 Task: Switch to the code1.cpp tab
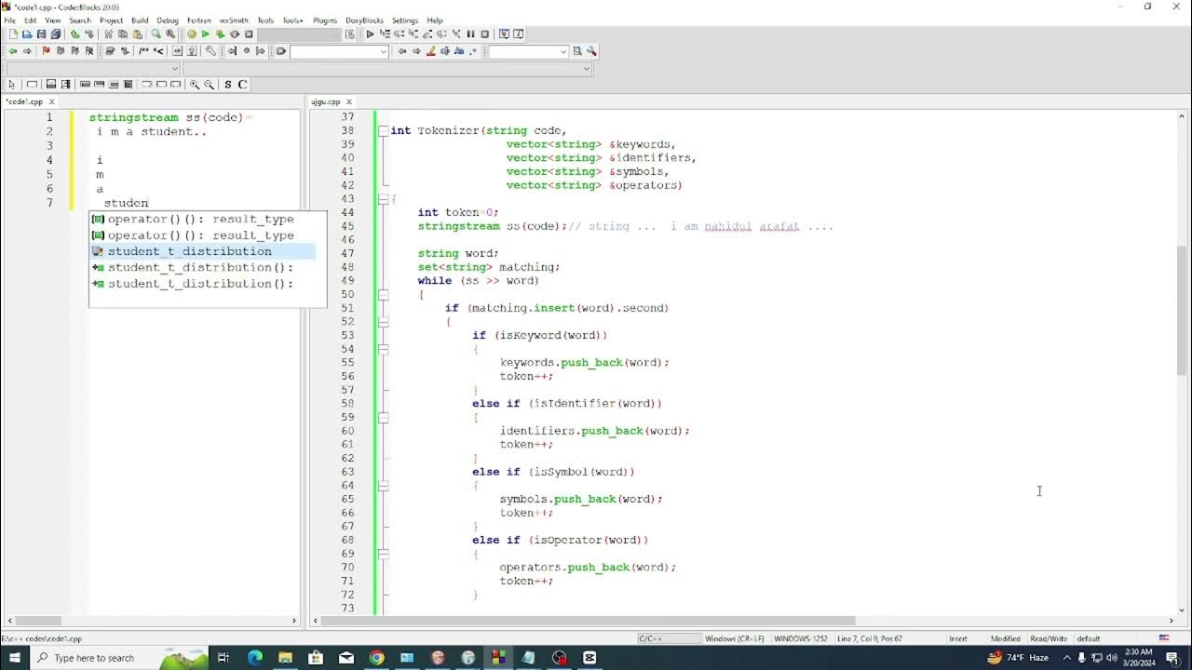(x=25, y=101)
